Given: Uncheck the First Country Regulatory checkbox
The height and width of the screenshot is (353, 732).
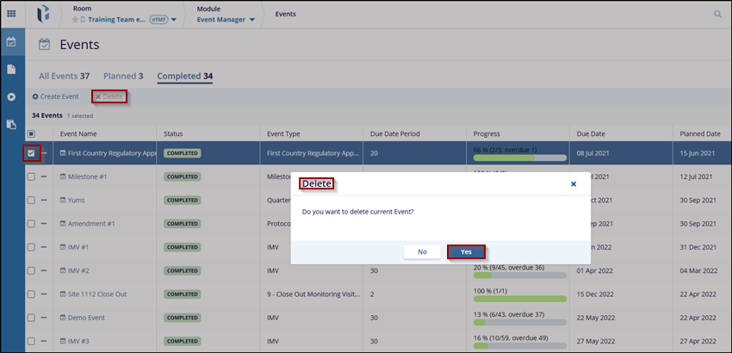Looking at the screenshot, I should [31, 153].
